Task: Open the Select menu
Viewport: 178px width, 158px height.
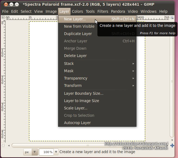Action: pyautogui.click(x=26, y=11)
